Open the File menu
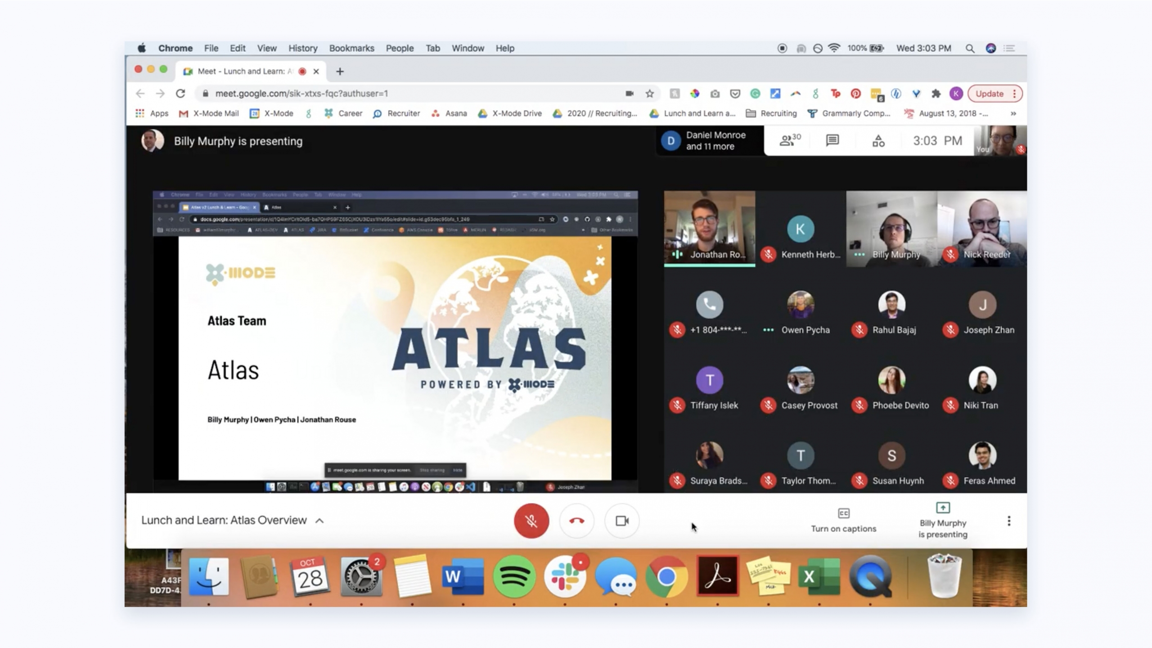Viewport: 1152px width, 648px height. click(211, 48)
